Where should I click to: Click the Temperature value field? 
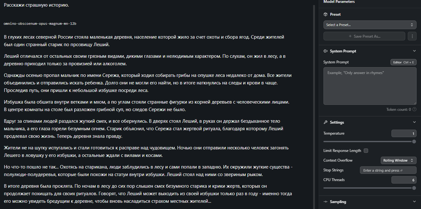[x=404, y=134]
